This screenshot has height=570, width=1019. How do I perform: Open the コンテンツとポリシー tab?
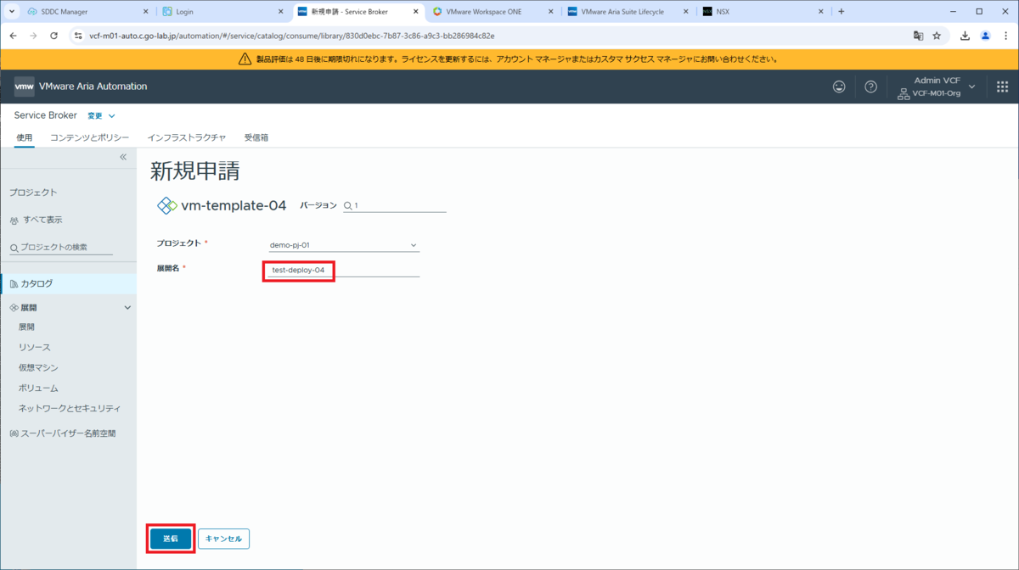coord(89,137)
